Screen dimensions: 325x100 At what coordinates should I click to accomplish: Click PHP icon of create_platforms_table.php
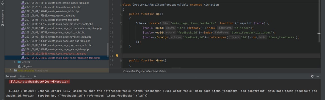coord(23,20)
